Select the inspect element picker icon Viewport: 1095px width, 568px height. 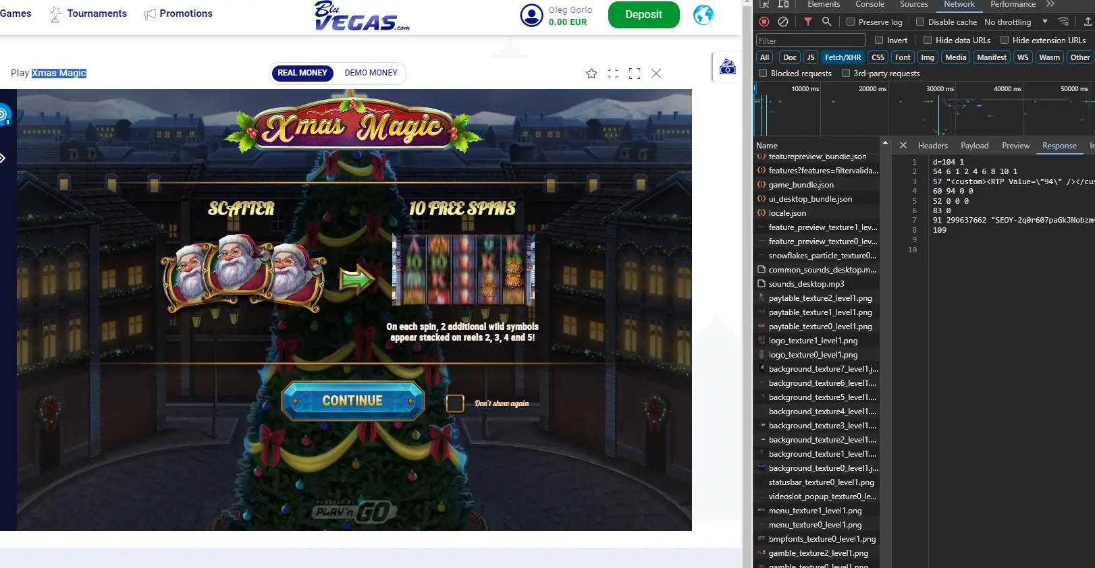(x=765, y=4)
